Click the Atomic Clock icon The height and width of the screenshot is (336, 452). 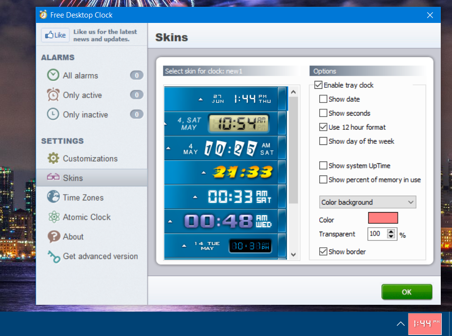pyautogui.click(x=53, y=217)
